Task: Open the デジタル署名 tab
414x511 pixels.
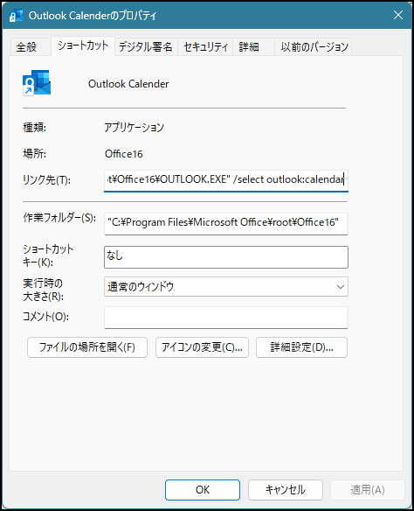Action: coord(145,47)
